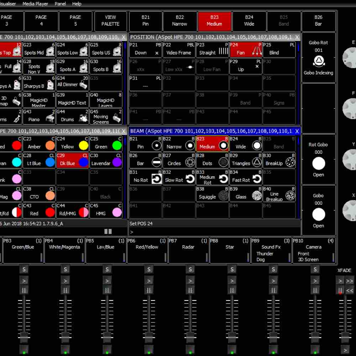This screenshot has height=356, width=356.
Task: Select the C23 Amber colour palette
Action: (39, 143)
